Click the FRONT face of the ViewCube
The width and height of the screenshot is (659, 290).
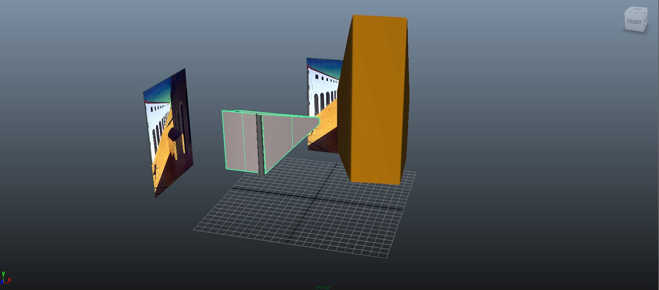coord(634,22)
